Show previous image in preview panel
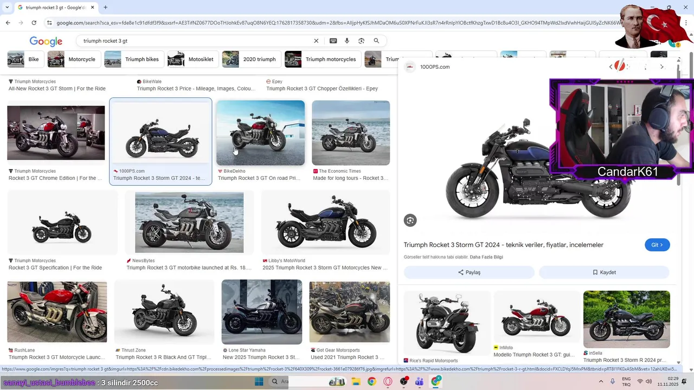The height and width of the screenshot is (390, 694). [611, 67]
